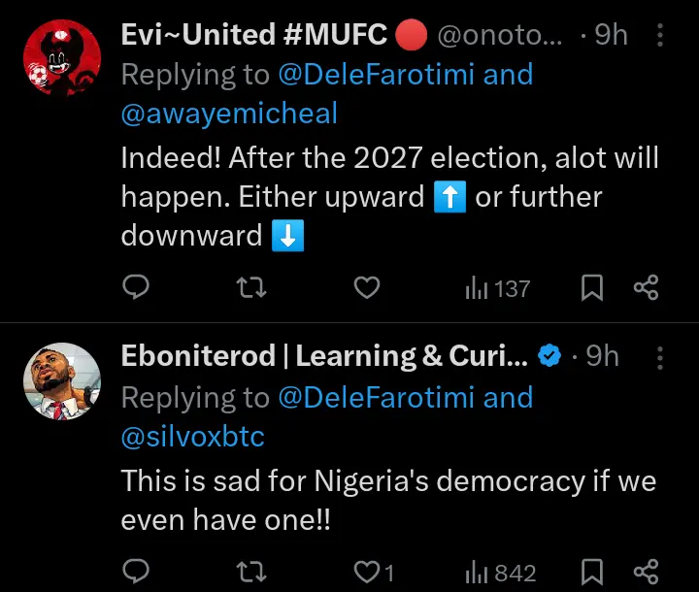Viewport: 699px width, 592px height.
Task: Like the tweet about 2027 election
Action: pyautogui.click(x=365, y=287)
